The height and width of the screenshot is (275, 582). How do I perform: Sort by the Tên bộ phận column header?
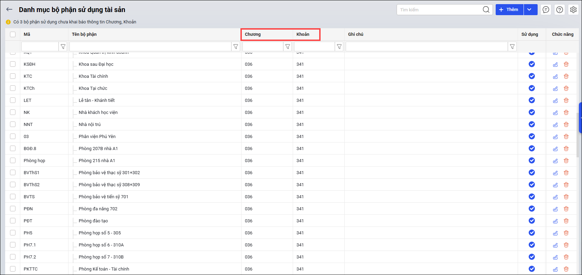84,34
